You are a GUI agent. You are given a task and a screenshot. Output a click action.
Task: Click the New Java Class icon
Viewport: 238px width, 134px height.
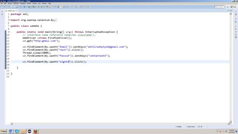pyautogui.click(x=42, y=7)
